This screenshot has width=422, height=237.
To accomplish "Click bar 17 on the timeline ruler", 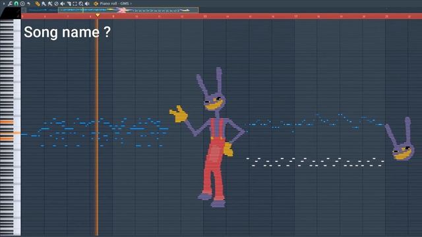I will (296, 16).
